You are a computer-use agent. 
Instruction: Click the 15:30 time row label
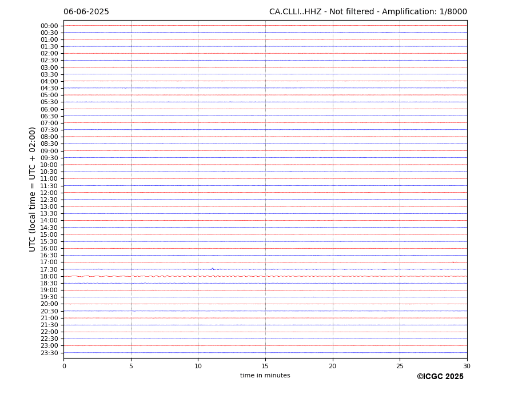[x=49, y=241]
